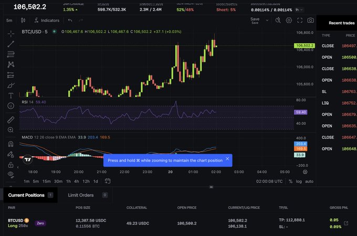Hide all drawings with eye icon
Image resolution: width=357 pixels, height=236 pixels.
[10, 175]
